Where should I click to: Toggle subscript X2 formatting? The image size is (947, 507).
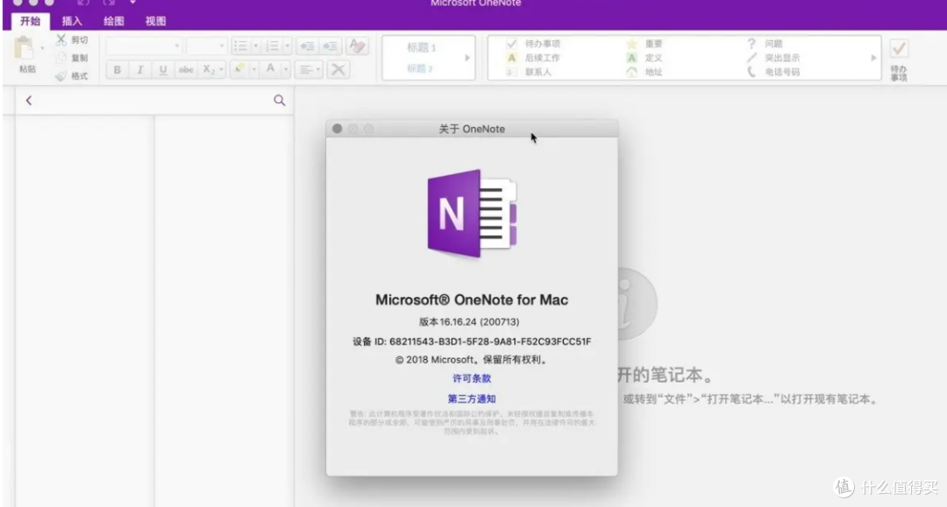209,69
